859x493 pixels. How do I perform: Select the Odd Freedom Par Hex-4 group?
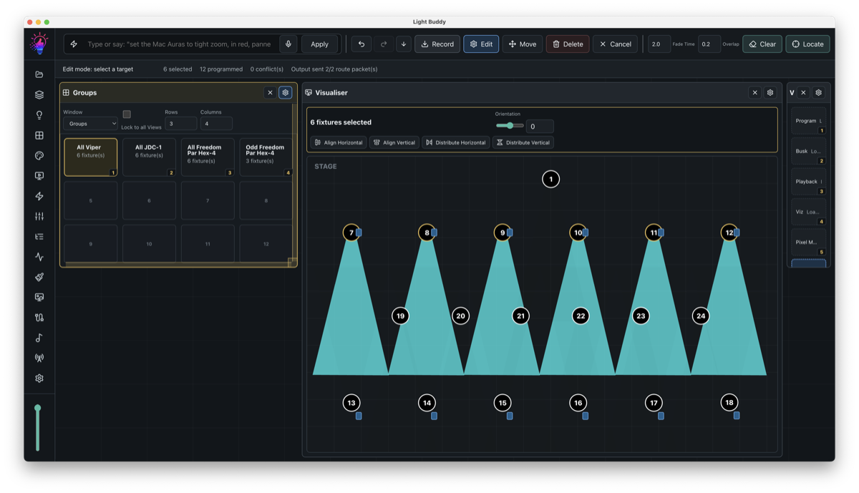(x=266, y=157)
